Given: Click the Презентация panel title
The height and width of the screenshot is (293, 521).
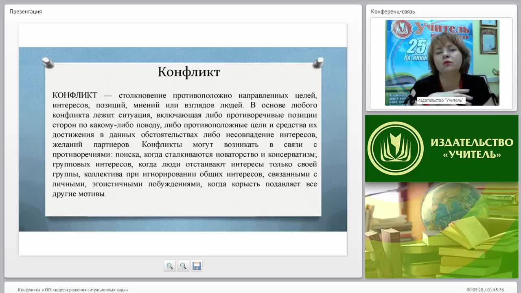Looking at the screenshot, I should point(26,11).
